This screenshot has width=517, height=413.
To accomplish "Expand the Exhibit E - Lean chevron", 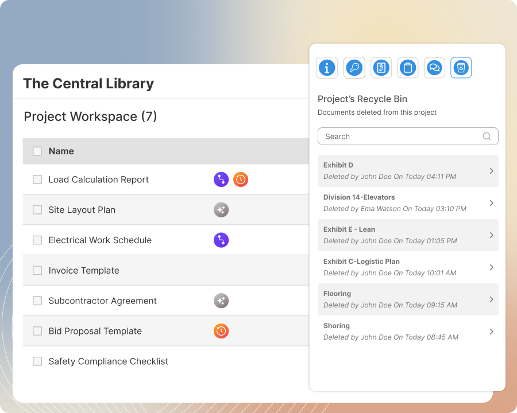I will point(491,235).
